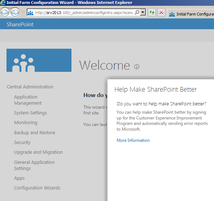214x201 pixels.
Task: Click the search magnifier icon in the address bar
Action: [137, 13]
